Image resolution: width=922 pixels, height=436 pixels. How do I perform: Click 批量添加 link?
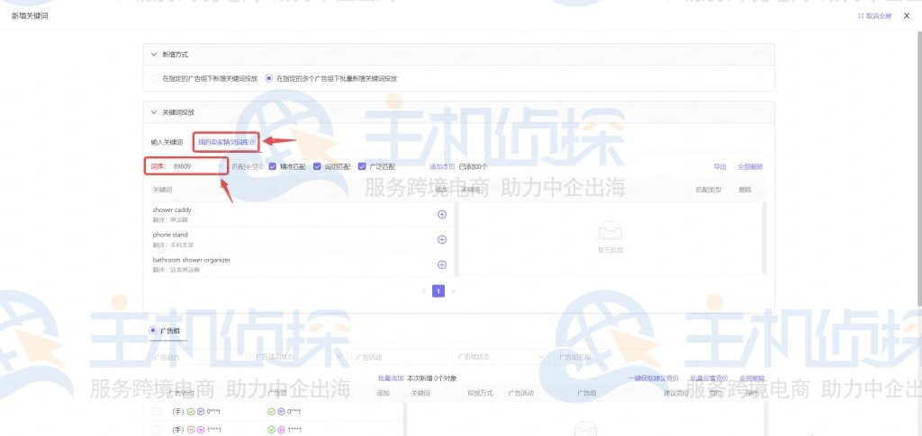point(391,378)
